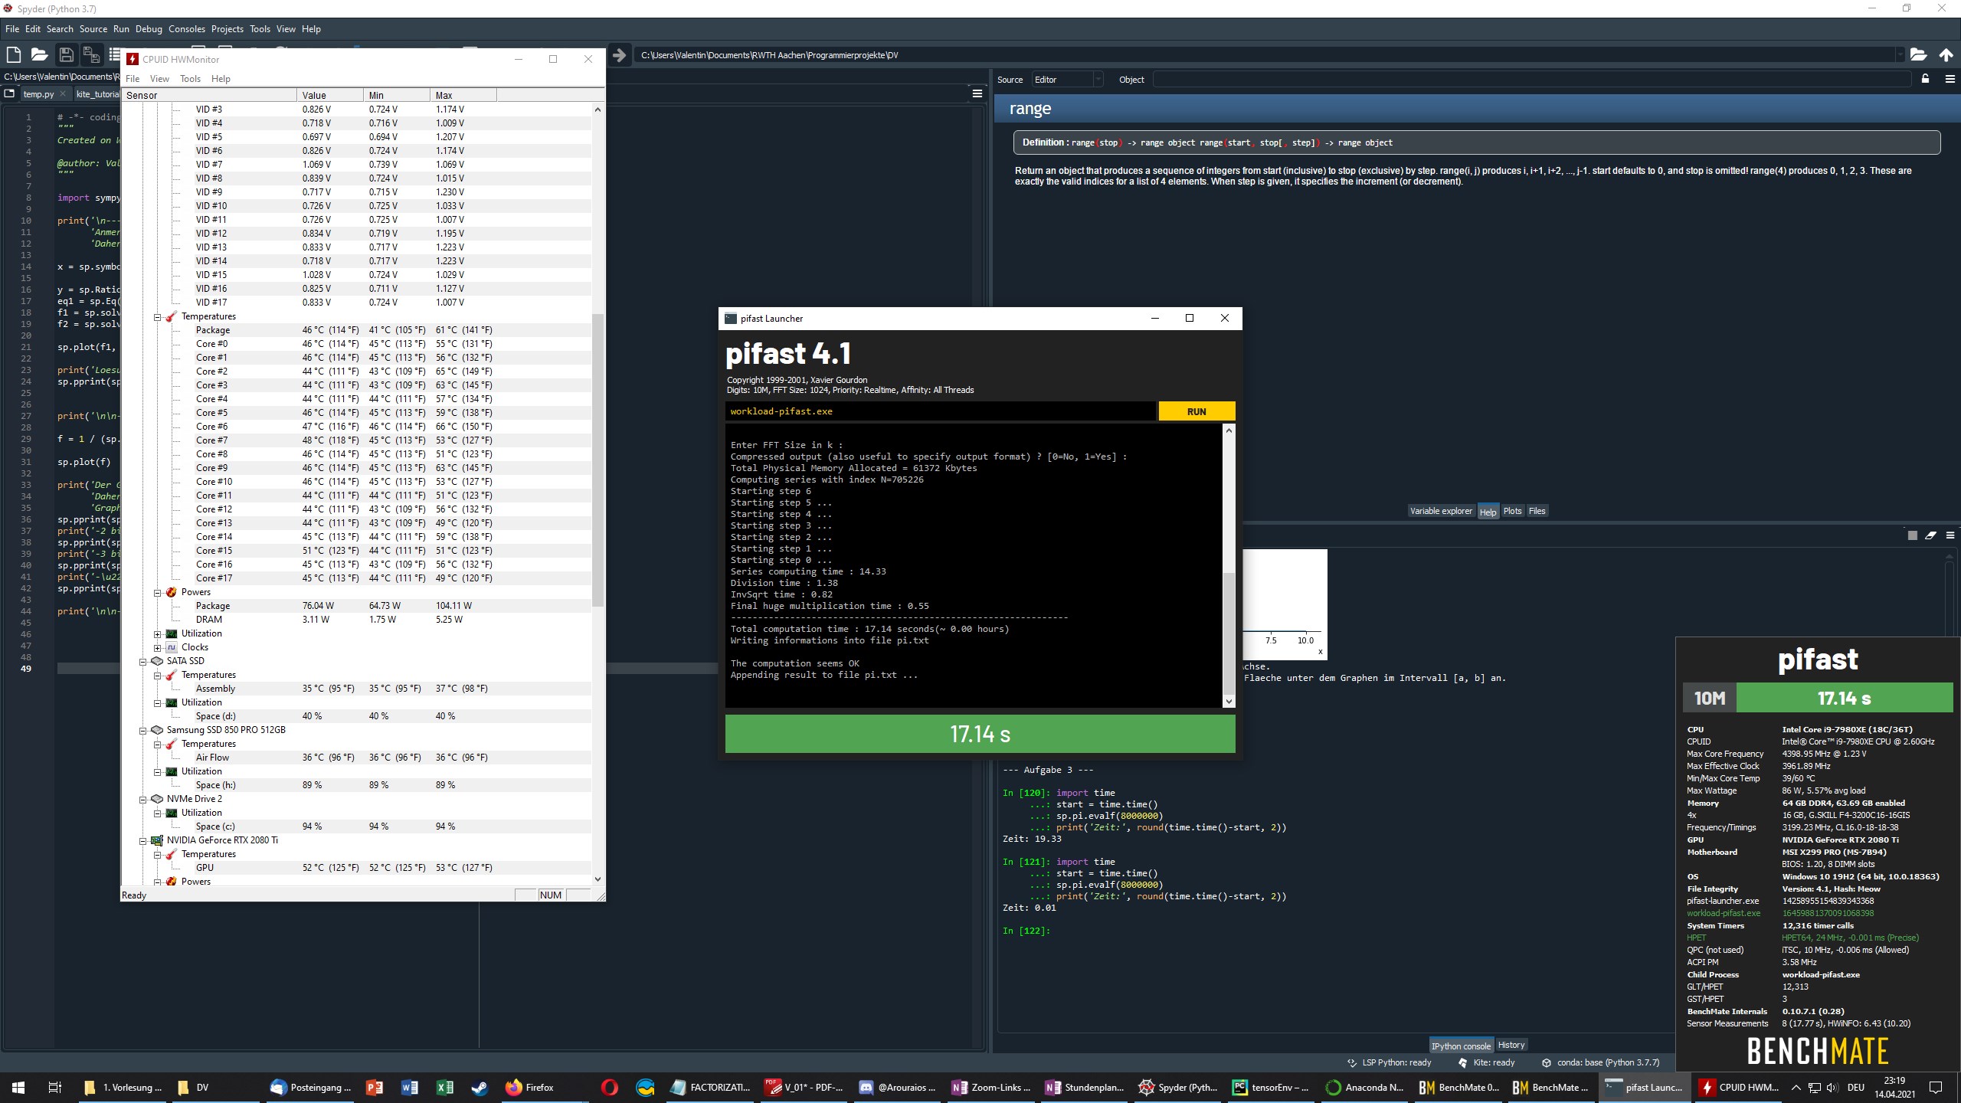Click the workload-pifast.exe field in pifast Launcher
This screenshot has height=1103, width=1961.
[940, 411]
